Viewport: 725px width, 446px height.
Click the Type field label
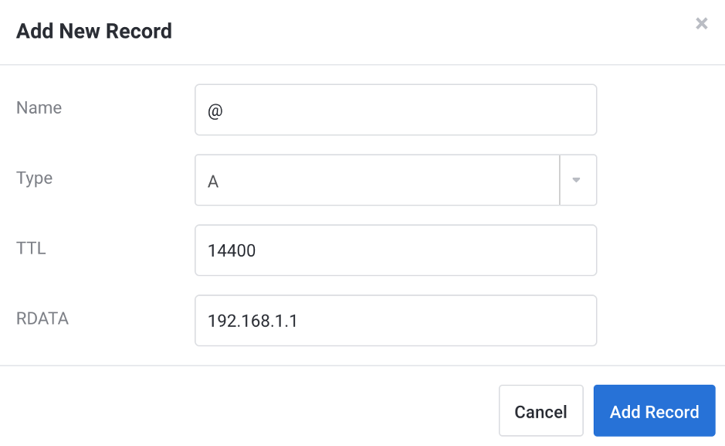coord(34,178)
